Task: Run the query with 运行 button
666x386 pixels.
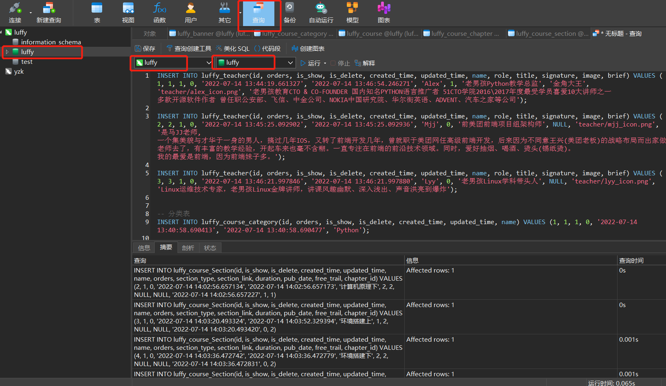Action: coord(311,63)
